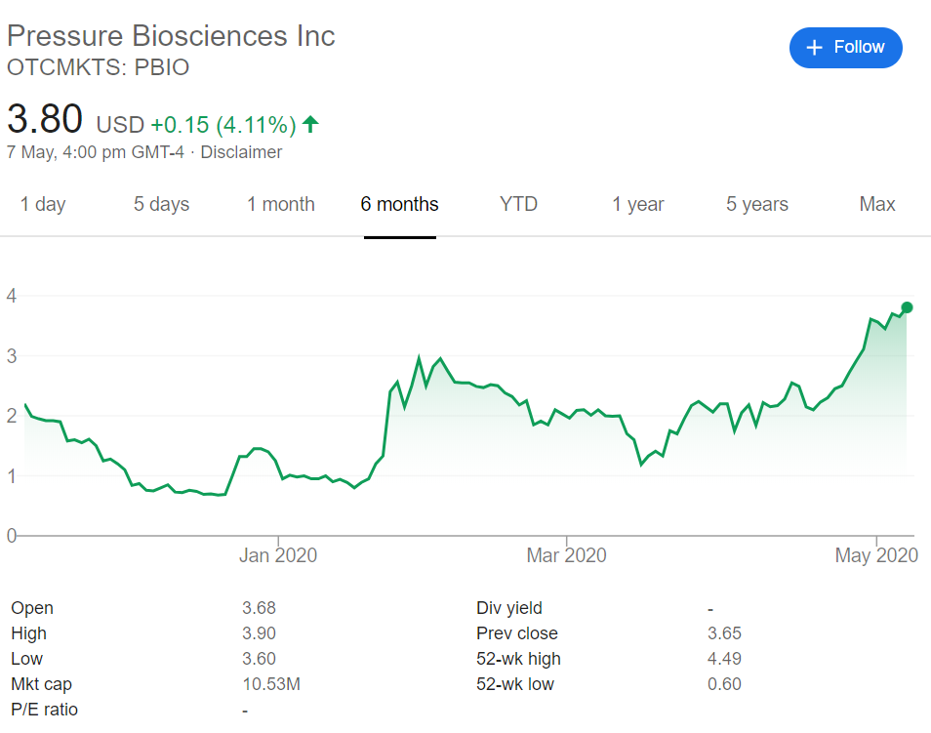Switch to the 1 year tab
This screenshot has height=733, width=931.
pos(638,204)
